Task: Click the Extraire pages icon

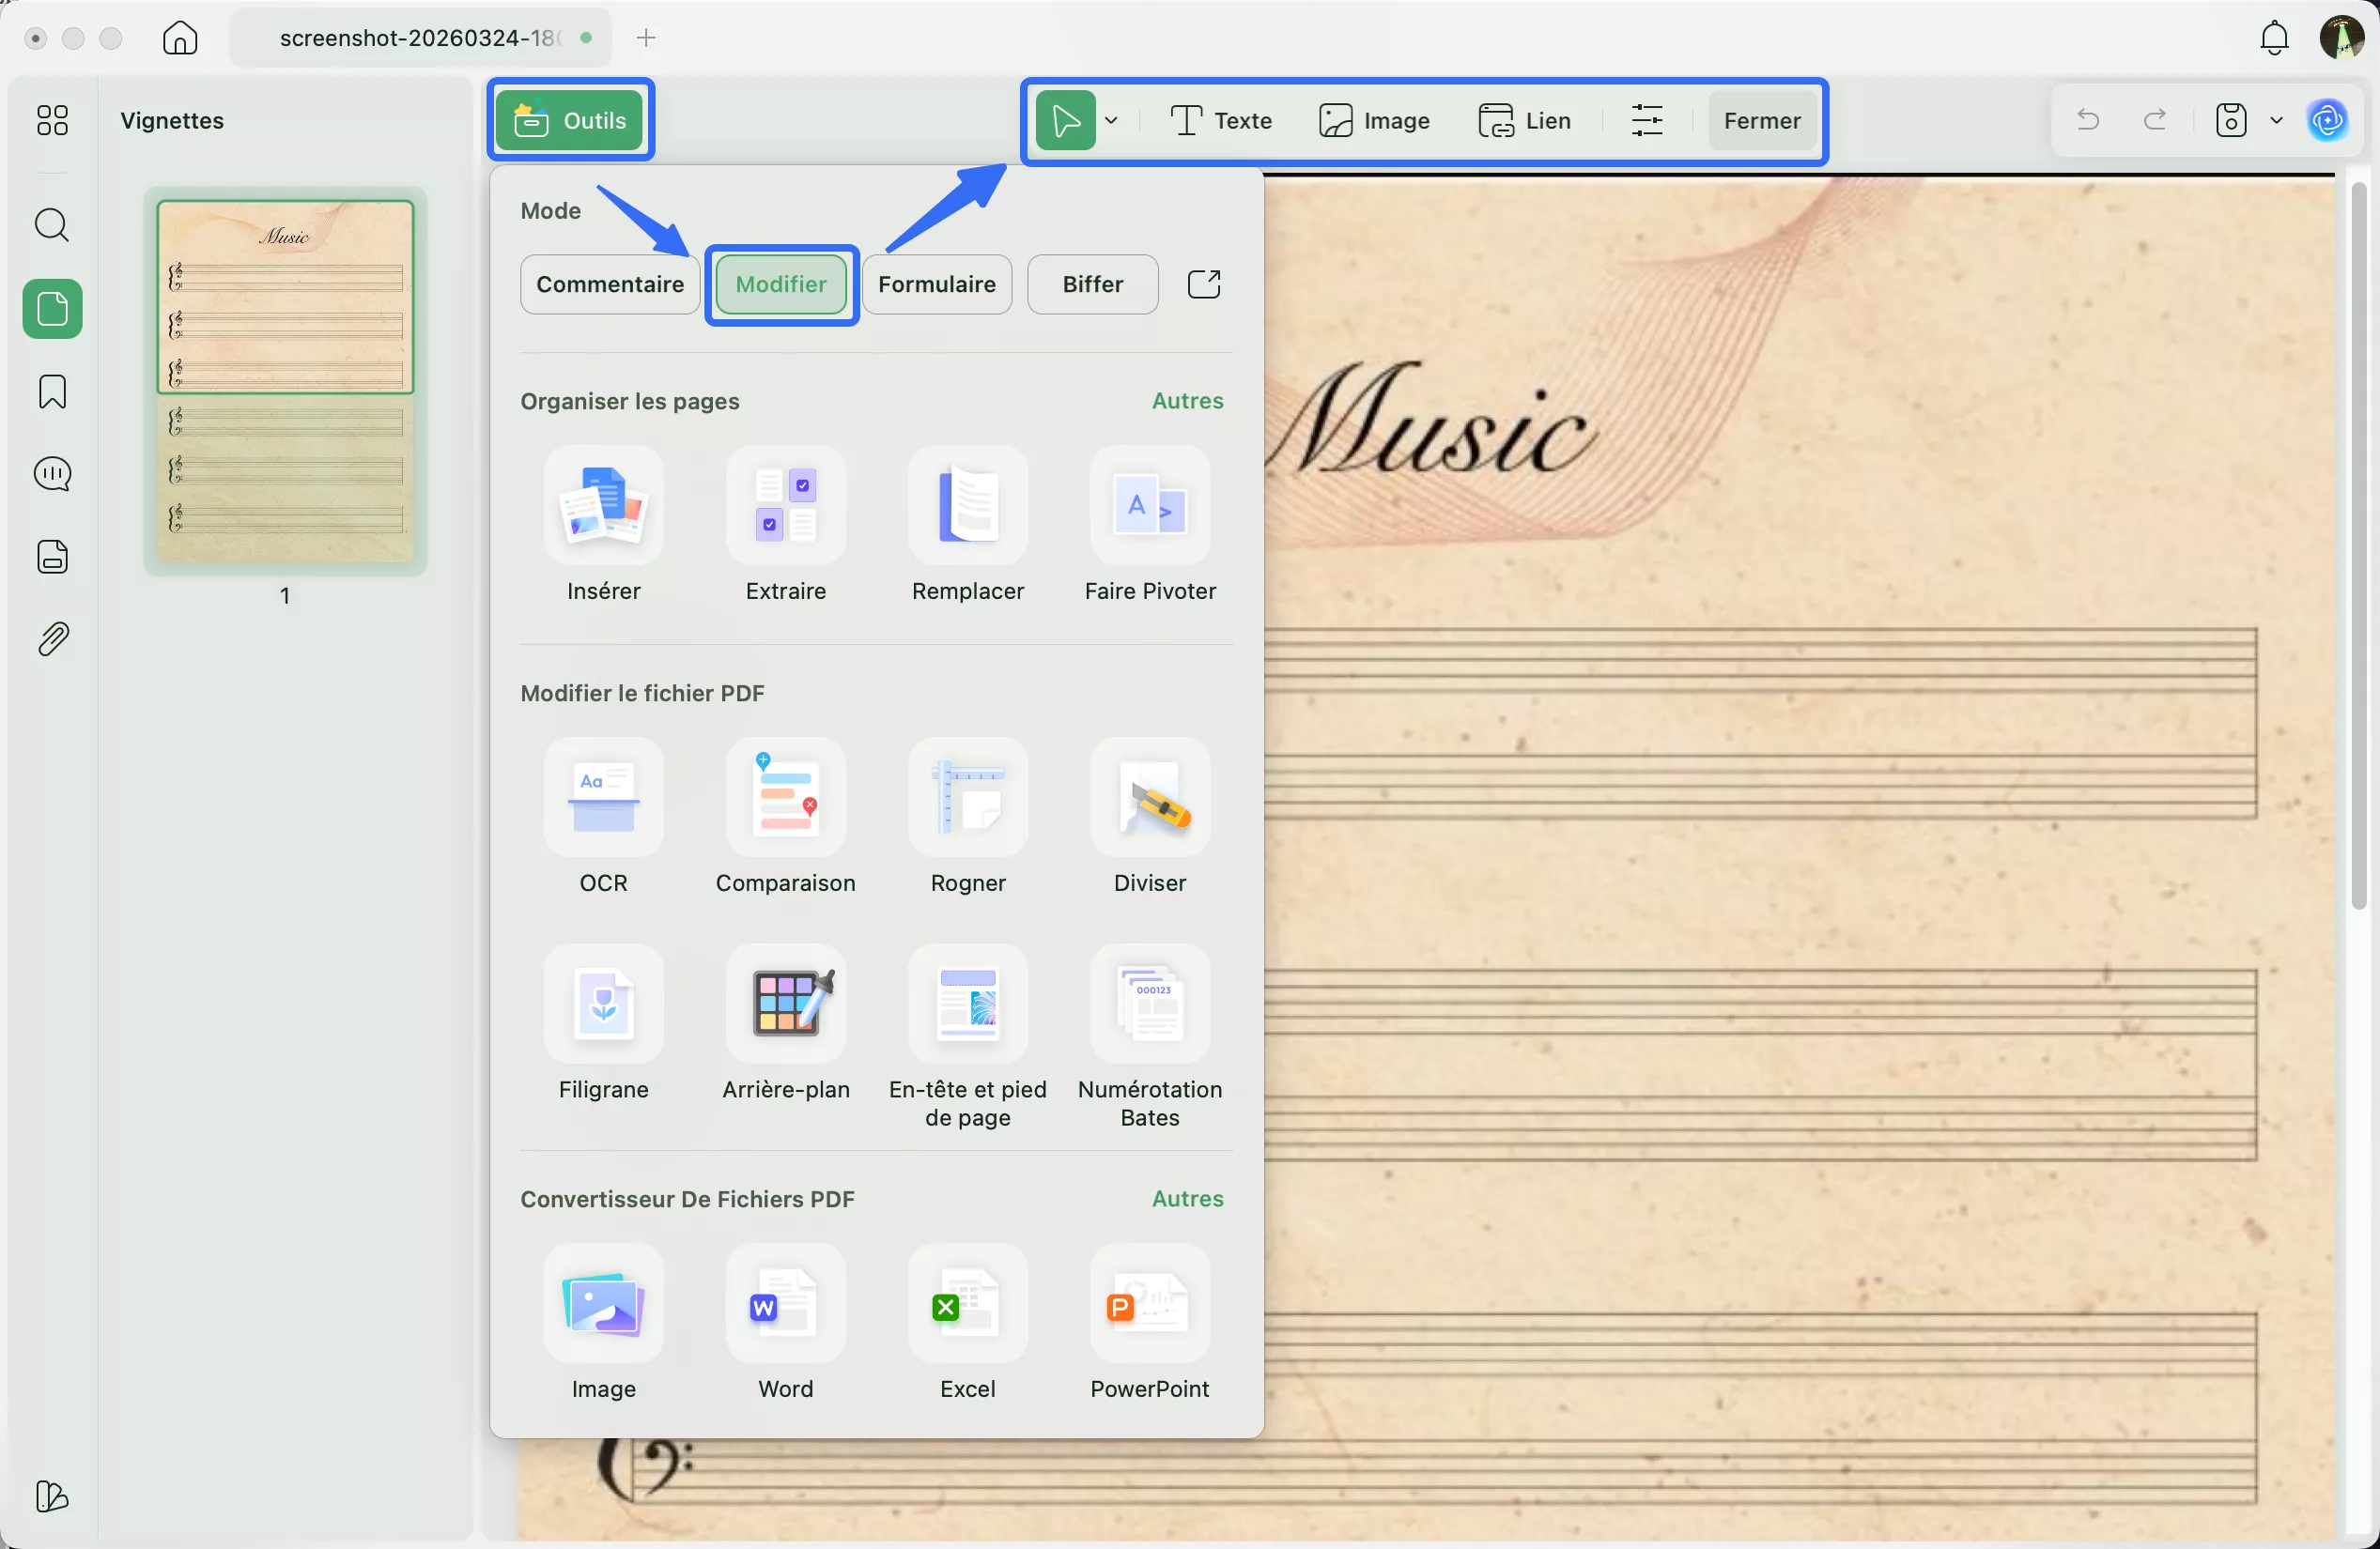Action: tap(785, 506)
